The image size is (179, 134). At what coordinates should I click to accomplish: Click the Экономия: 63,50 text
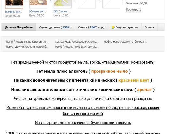[x=136, y=3]
